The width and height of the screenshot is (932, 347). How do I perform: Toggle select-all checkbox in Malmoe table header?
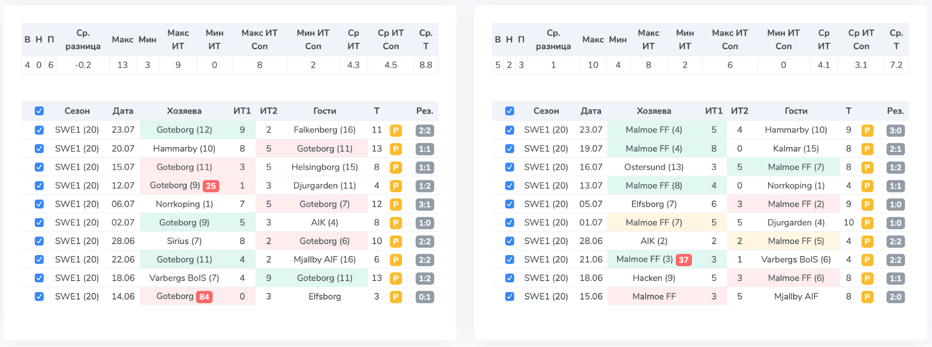click(510, 111)
